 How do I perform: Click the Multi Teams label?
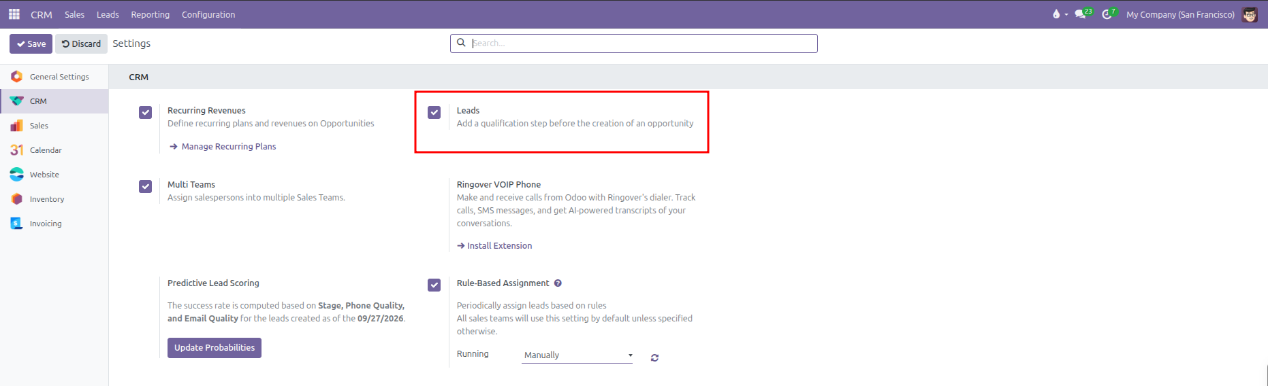[x=191, y=184]
